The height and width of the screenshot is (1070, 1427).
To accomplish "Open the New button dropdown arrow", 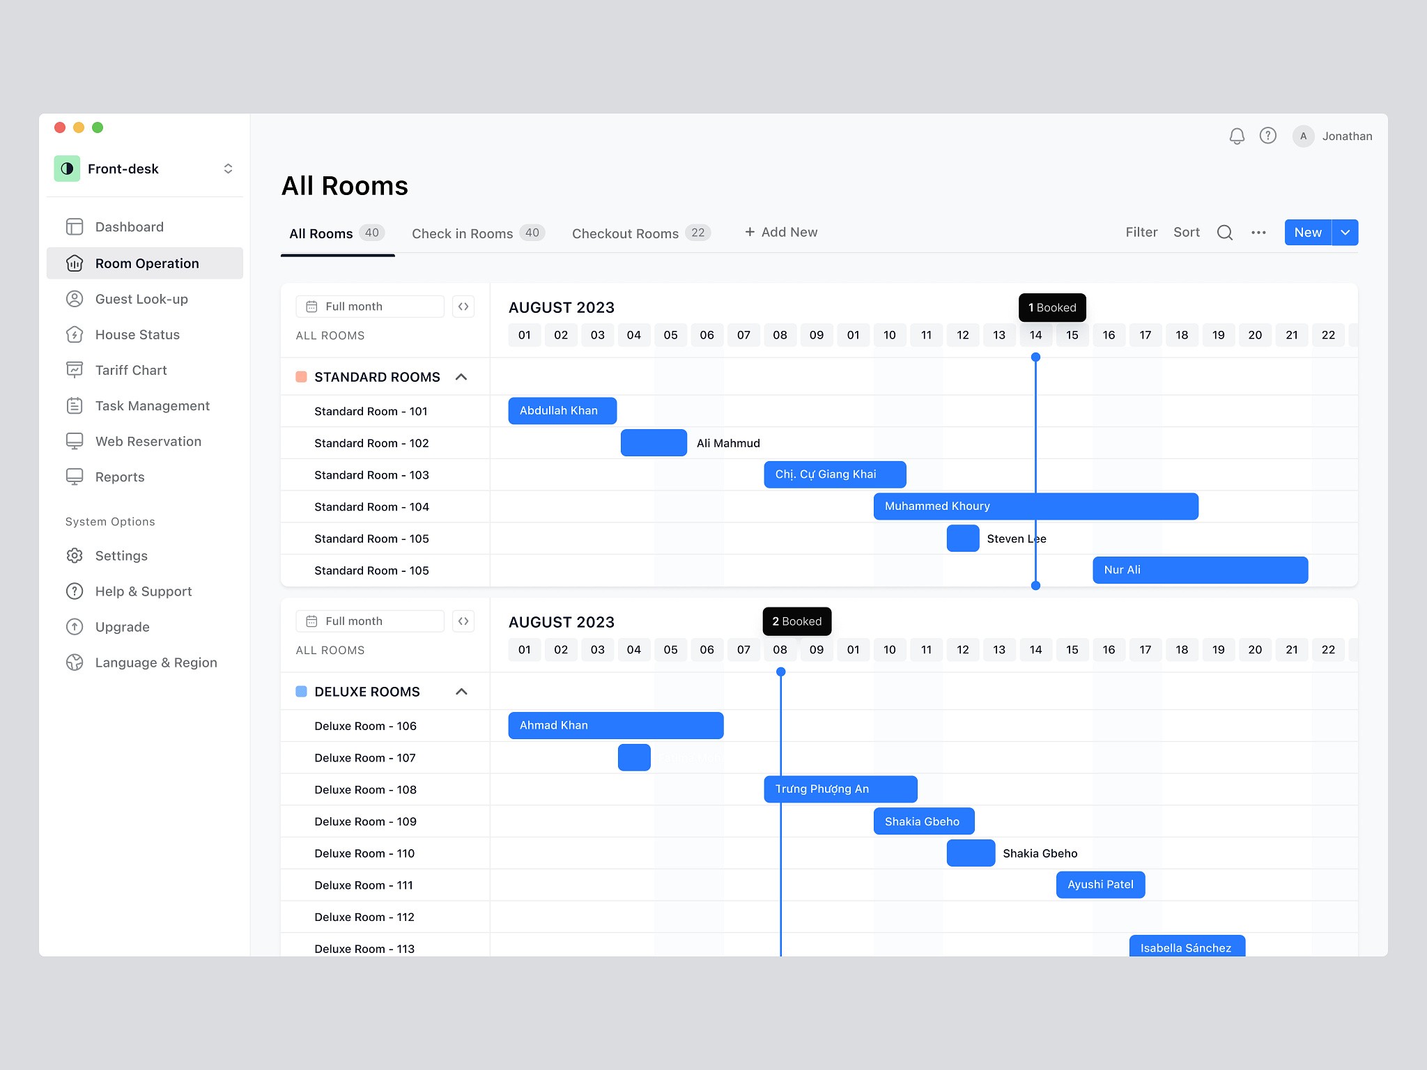I will pos(1345,233).
